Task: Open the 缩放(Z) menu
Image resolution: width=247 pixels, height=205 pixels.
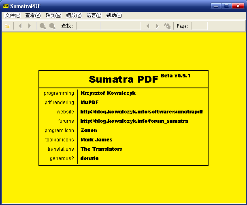Action: [x=74, y=15]
